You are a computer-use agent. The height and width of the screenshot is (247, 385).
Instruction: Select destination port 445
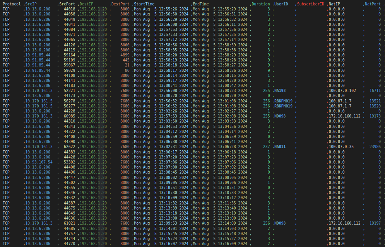(x=126, y=60)
